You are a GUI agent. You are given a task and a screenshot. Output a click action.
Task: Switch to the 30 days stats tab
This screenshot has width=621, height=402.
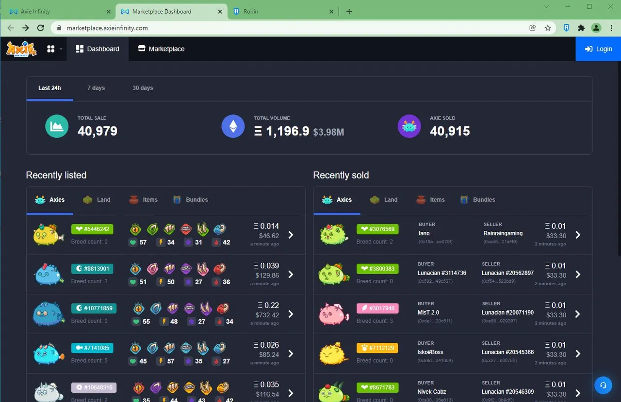point(143,88)
